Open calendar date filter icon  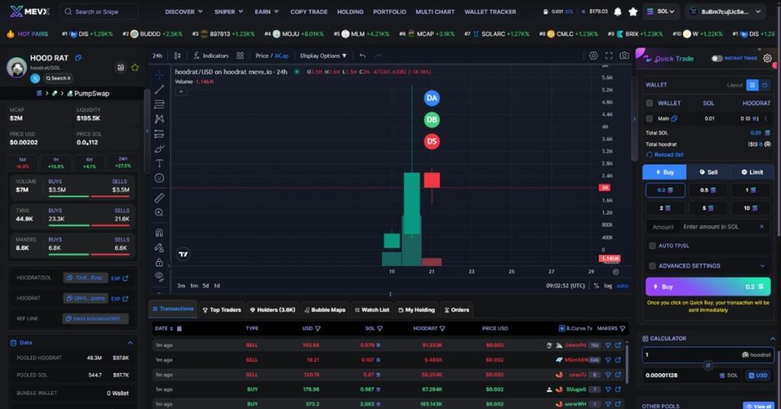(179, 329)
